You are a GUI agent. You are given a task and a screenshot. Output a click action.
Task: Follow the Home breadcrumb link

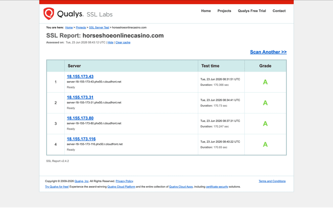(x=69, y=27)
